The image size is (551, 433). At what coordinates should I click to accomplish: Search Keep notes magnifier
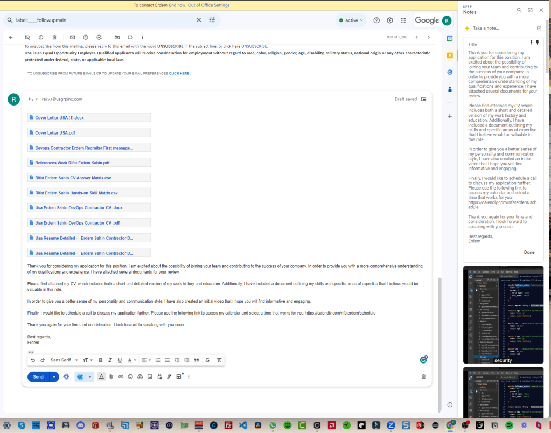click(x=519, y=10)
